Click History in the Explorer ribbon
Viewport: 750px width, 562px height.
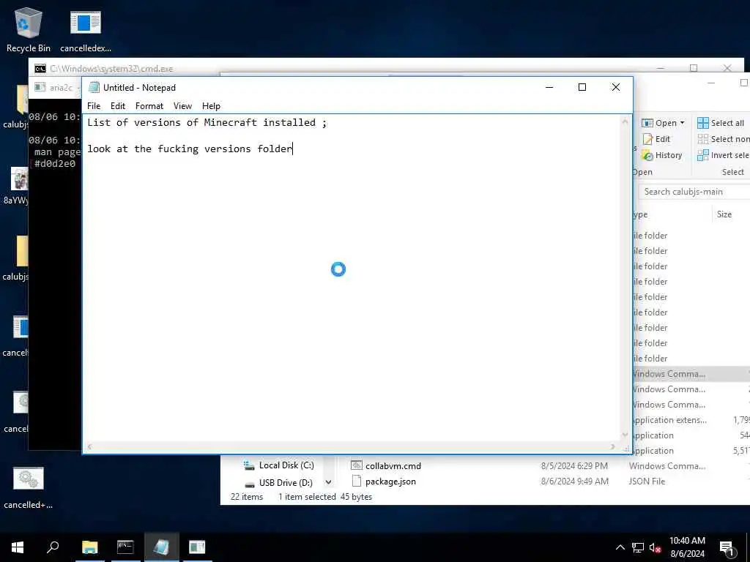(662, 155)
